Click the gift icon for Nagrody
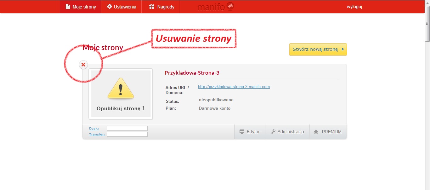430x190 pixels. point(152,7)
